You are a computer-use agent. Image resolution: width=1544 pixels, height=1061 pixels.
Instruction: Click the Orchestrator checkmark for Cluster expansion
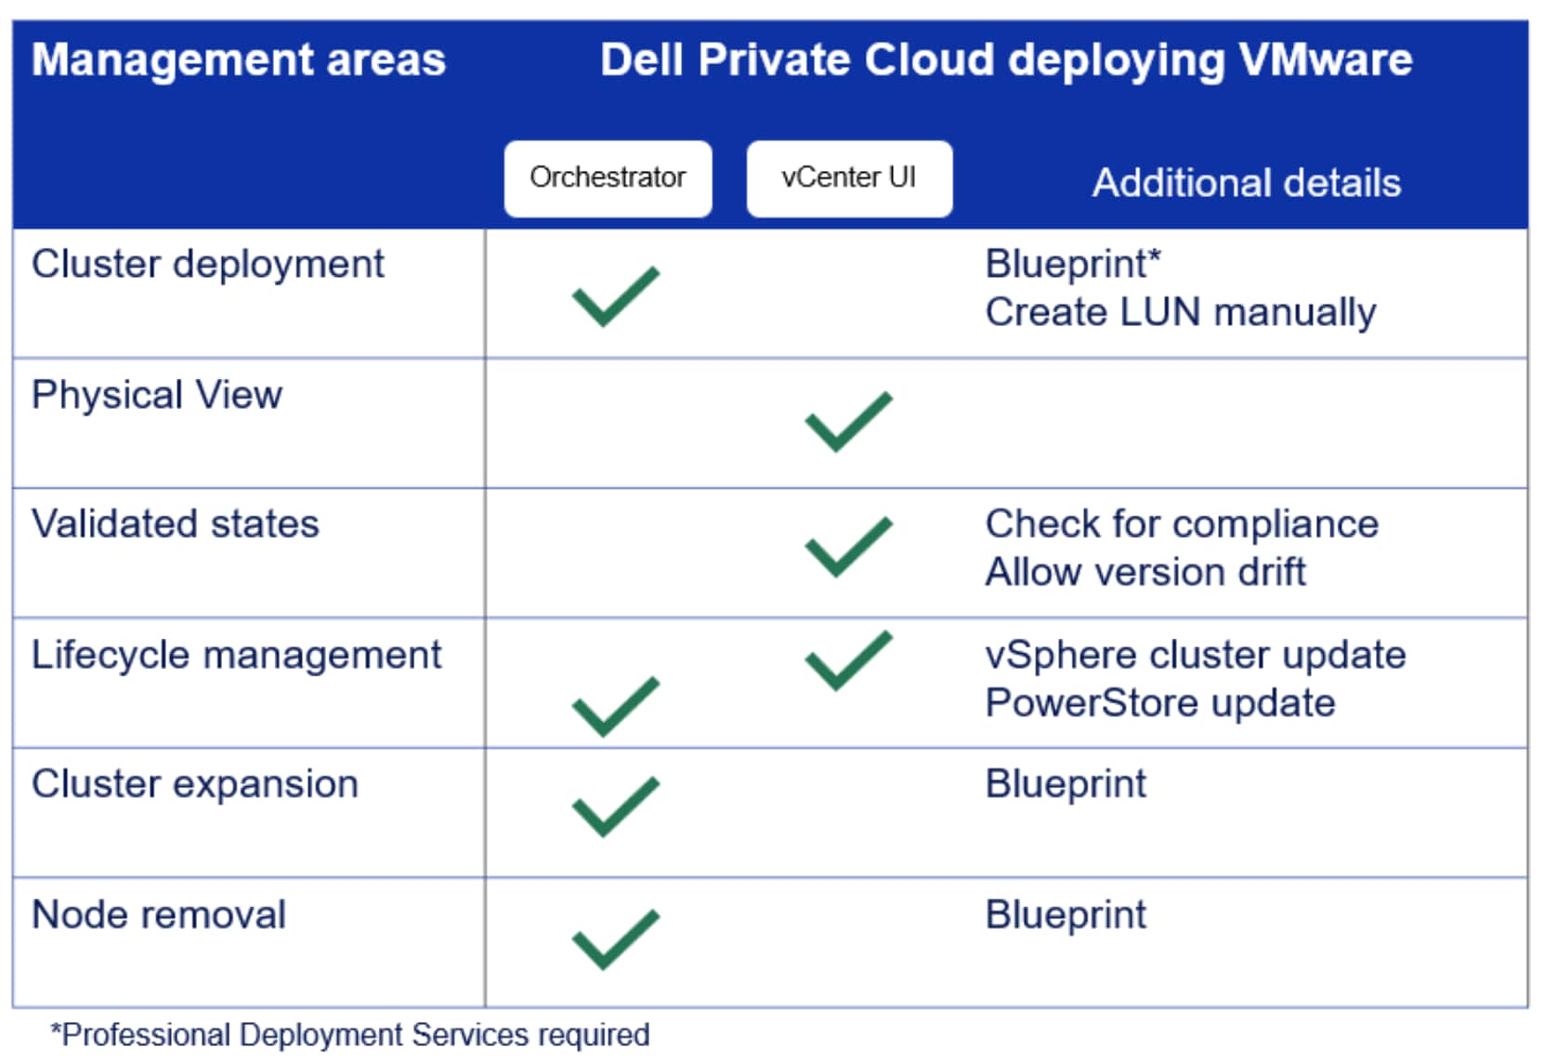616,806
